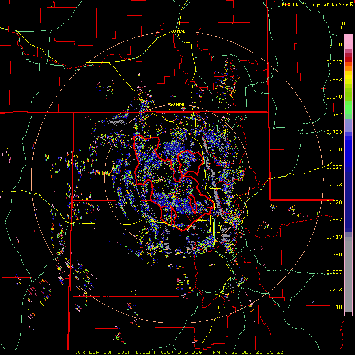Click the 0.467 legend value
Screen dimensions: 355x355
pyautogui.click(x=334, y=220)
